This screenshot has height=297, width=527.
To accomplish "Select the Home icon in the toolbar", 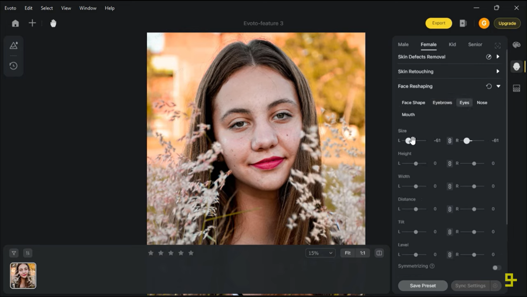I will (x=15, y=23).
